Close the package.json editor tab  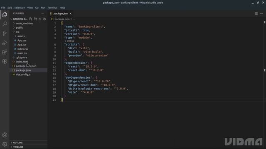click(x=71, y=14)
